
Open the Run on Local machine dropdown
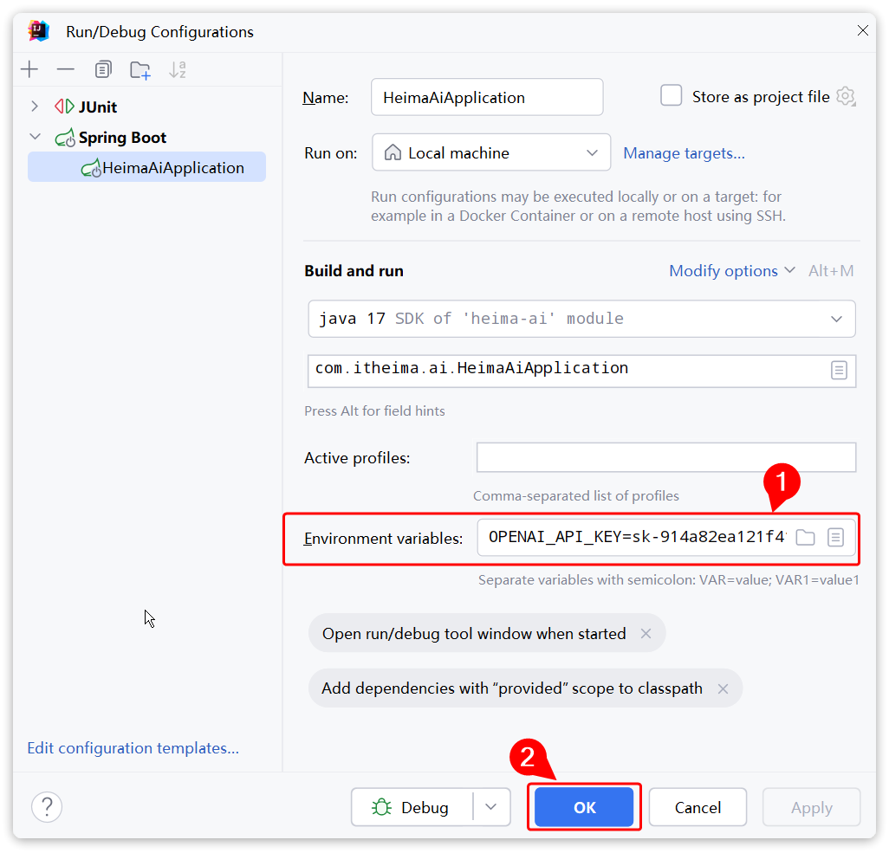(491, 153)
